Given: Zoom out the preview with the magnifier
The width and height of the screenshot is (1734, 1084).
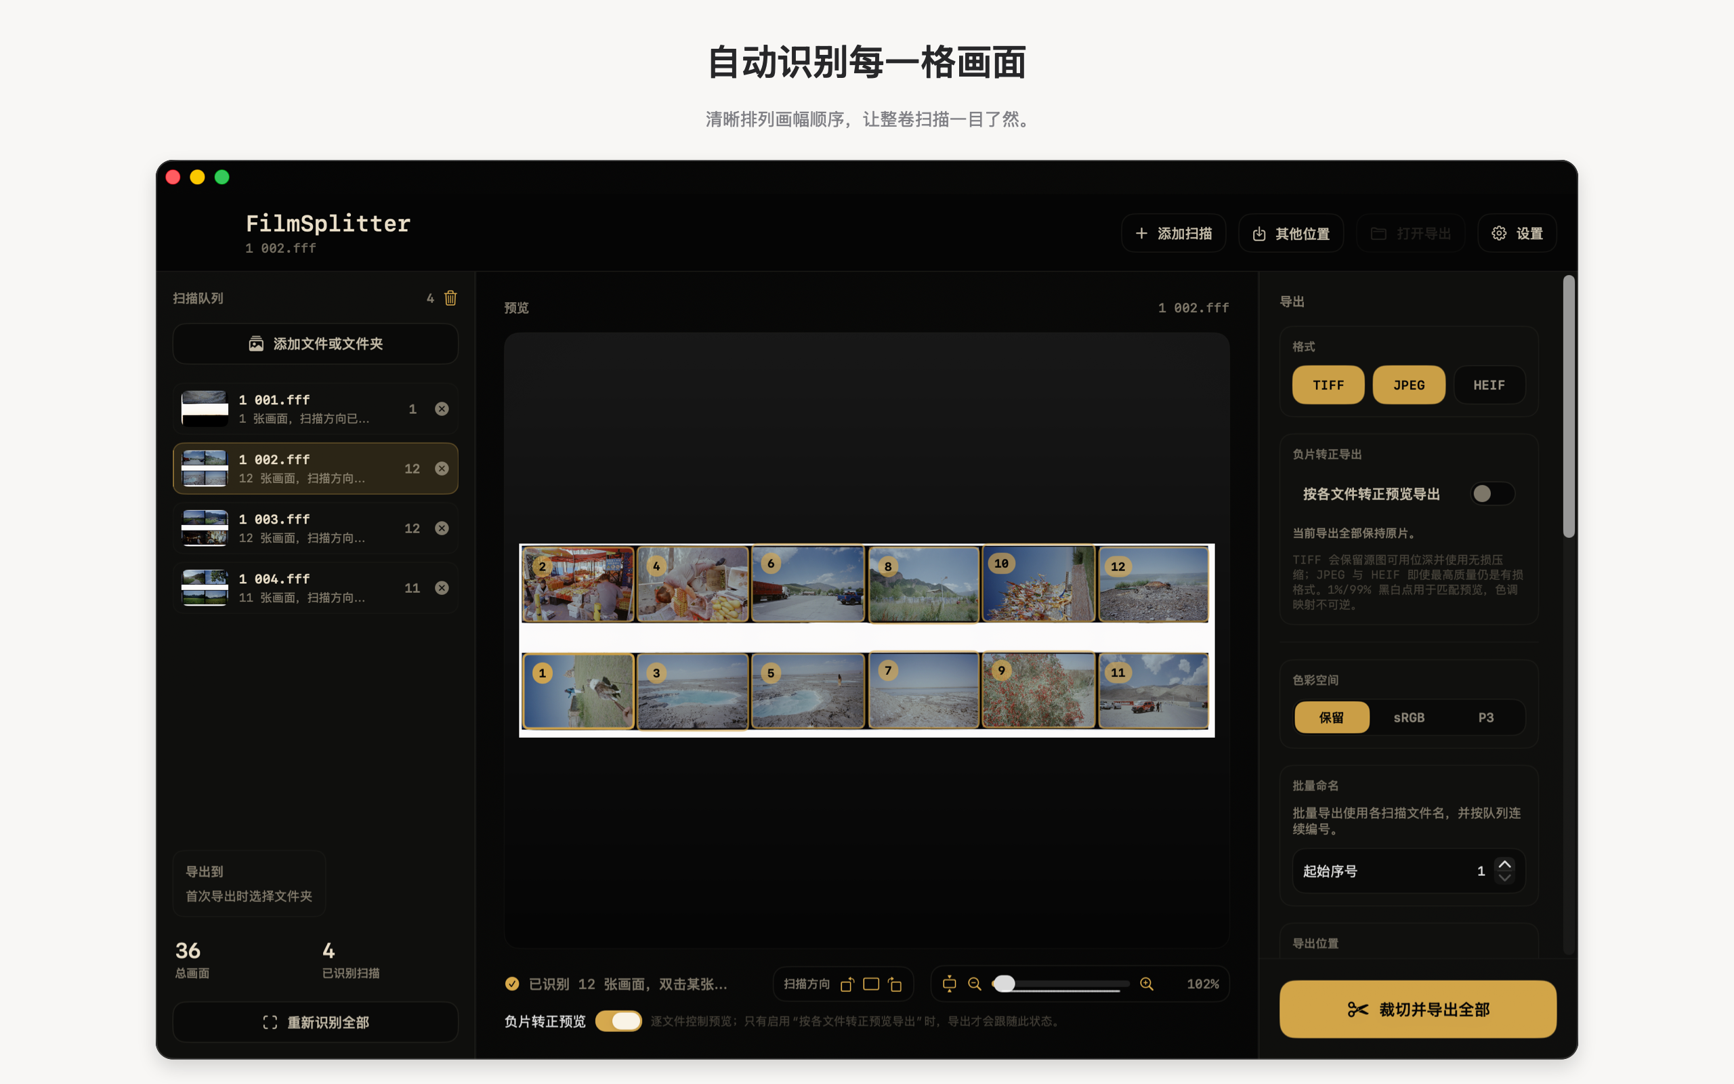Looking at the screenshot, I should click(x=975, y=984).
